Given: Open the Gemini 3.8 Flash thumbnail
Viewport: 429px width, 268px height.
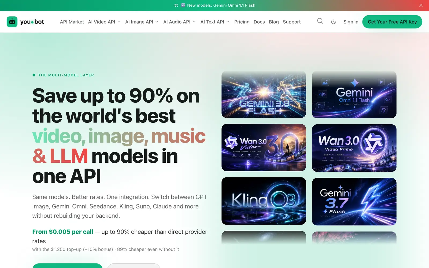Looking at the screenshot, I should point(264,94).
